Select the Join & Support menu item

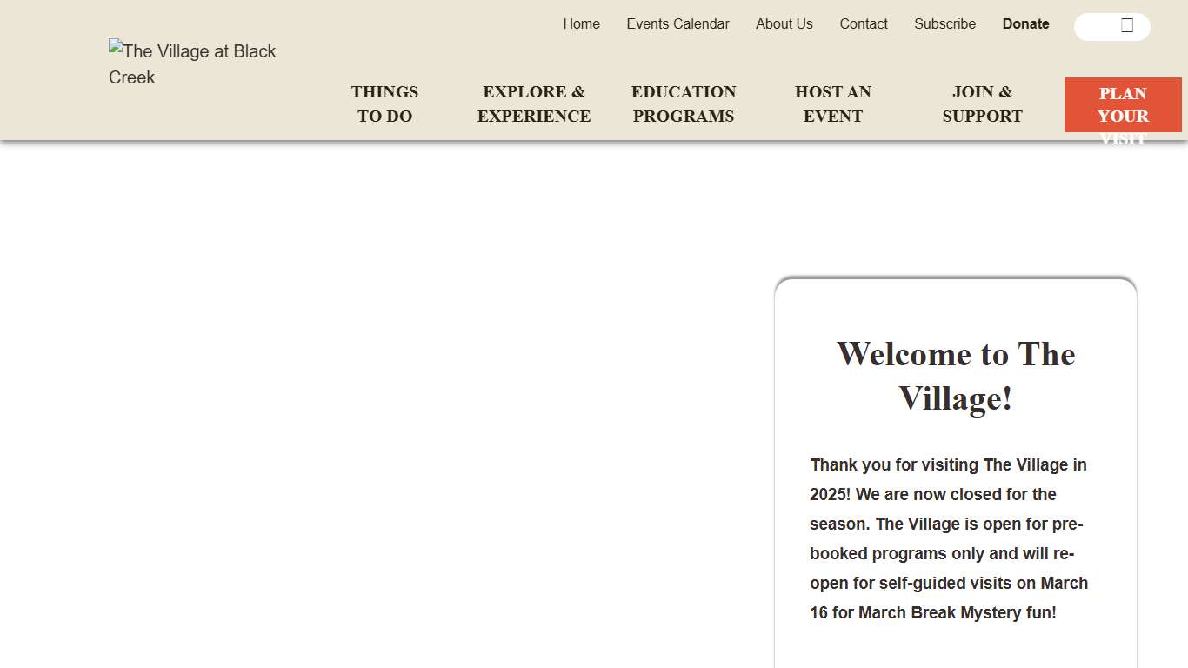[982, 104]
